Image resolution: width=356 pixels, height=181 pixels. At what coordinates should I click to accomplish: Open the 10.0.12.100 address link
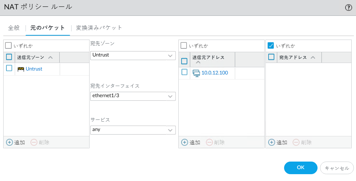[x=214, y=73]
